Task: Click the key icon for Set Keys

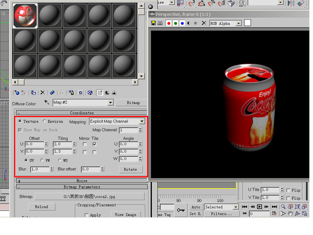Action: pyautogui.click(x=181, y=210)
